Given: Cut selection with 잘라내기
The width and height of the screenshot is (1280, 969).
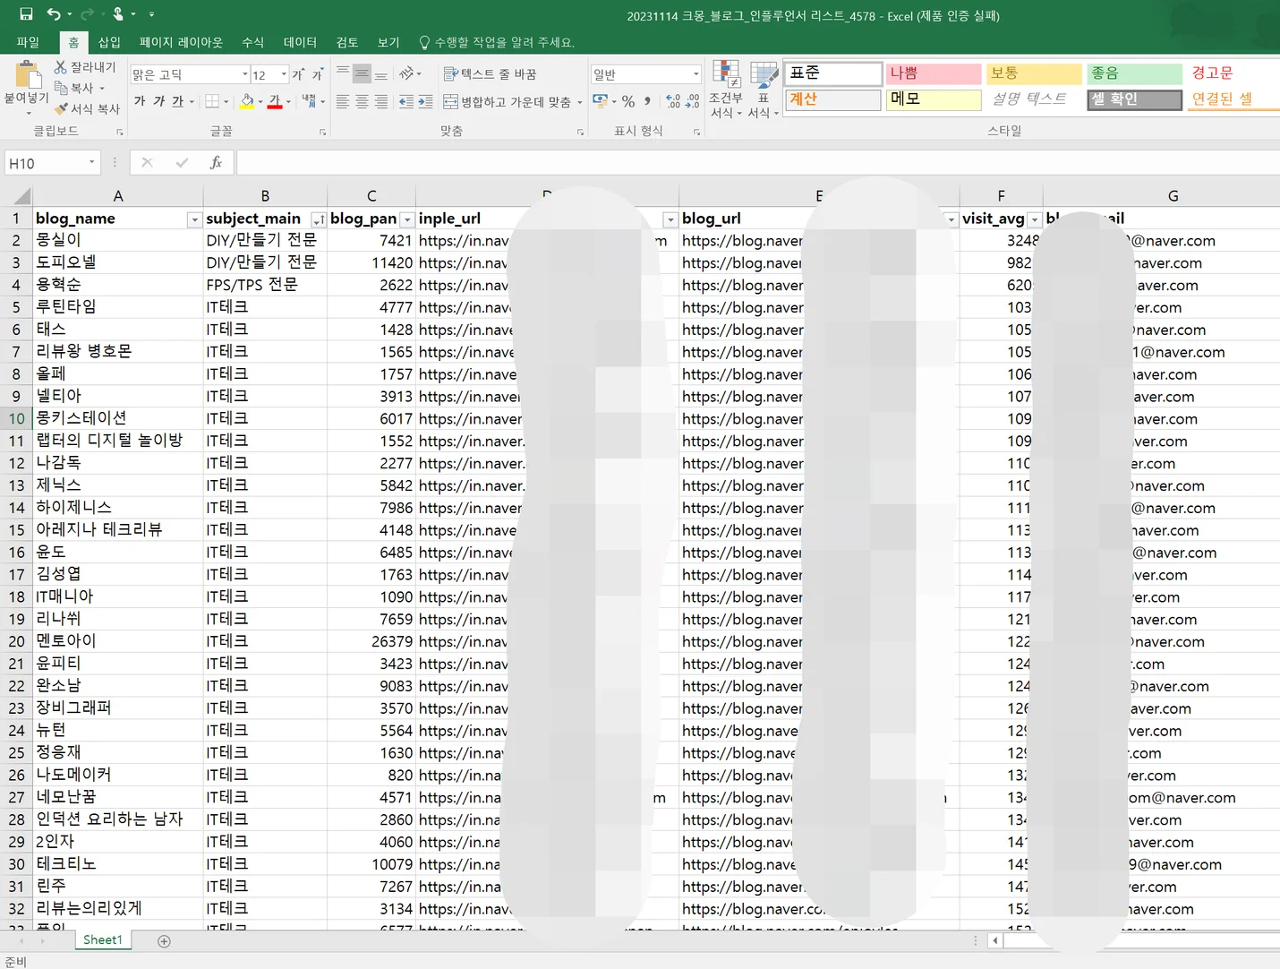Looking at the screenshot, I should click(86, 67).
